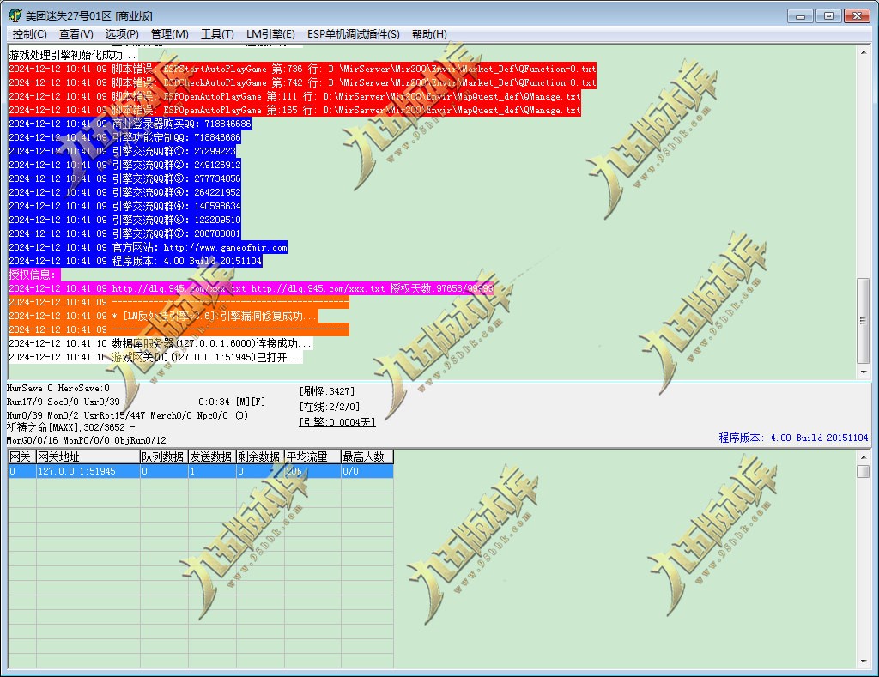The height and width of the screenshot is (677, 879).
Task: Click the 授权信息 magenta heading line
Action: (x=34, y=275)
